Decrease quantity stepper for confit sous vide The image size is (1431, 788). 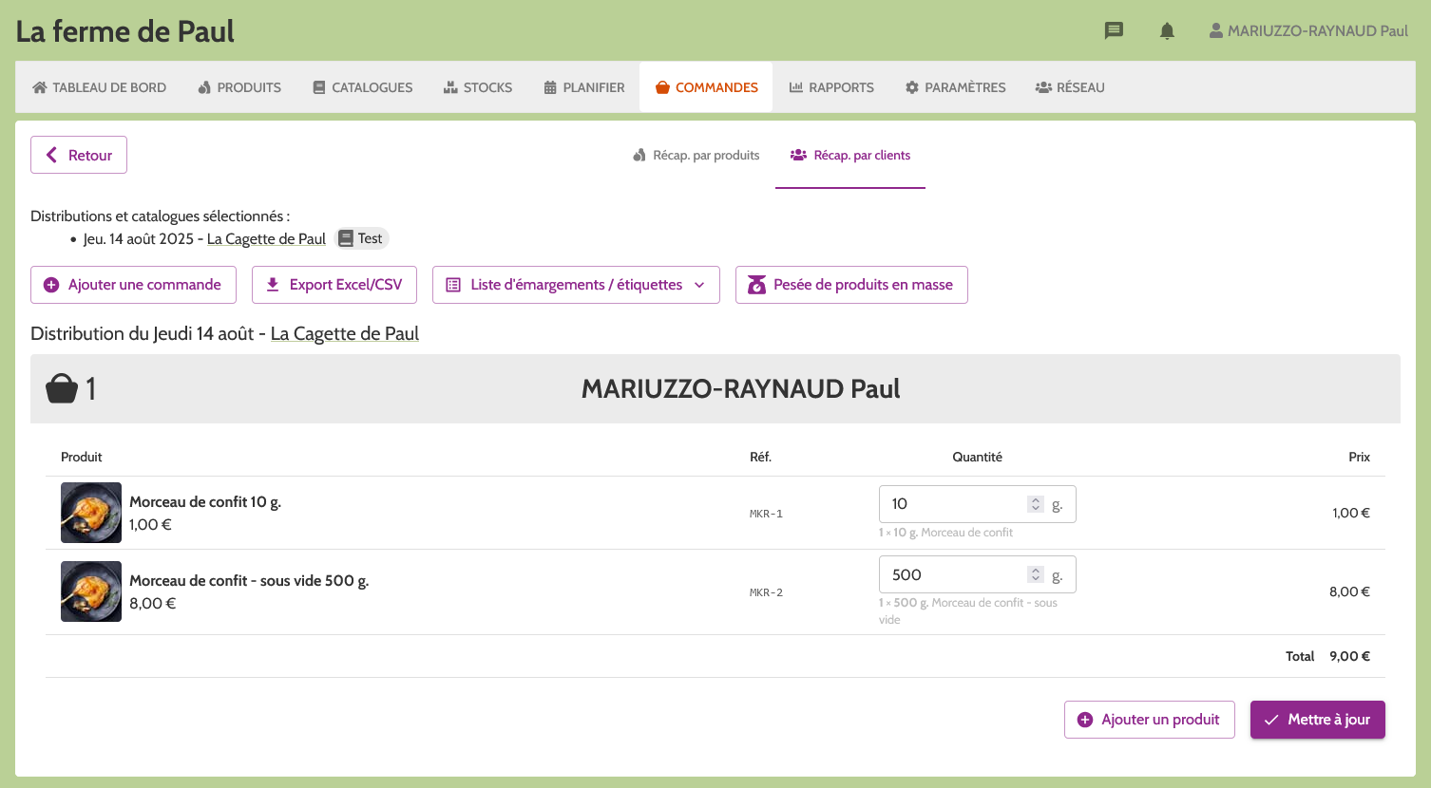pos(1035,579)
